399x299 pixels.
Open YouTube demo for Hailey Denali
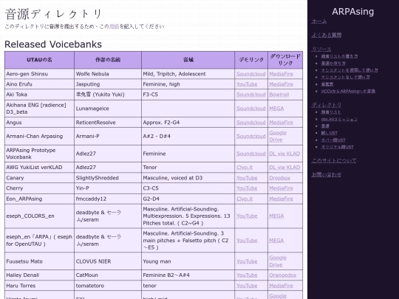(x=247, y=275)
